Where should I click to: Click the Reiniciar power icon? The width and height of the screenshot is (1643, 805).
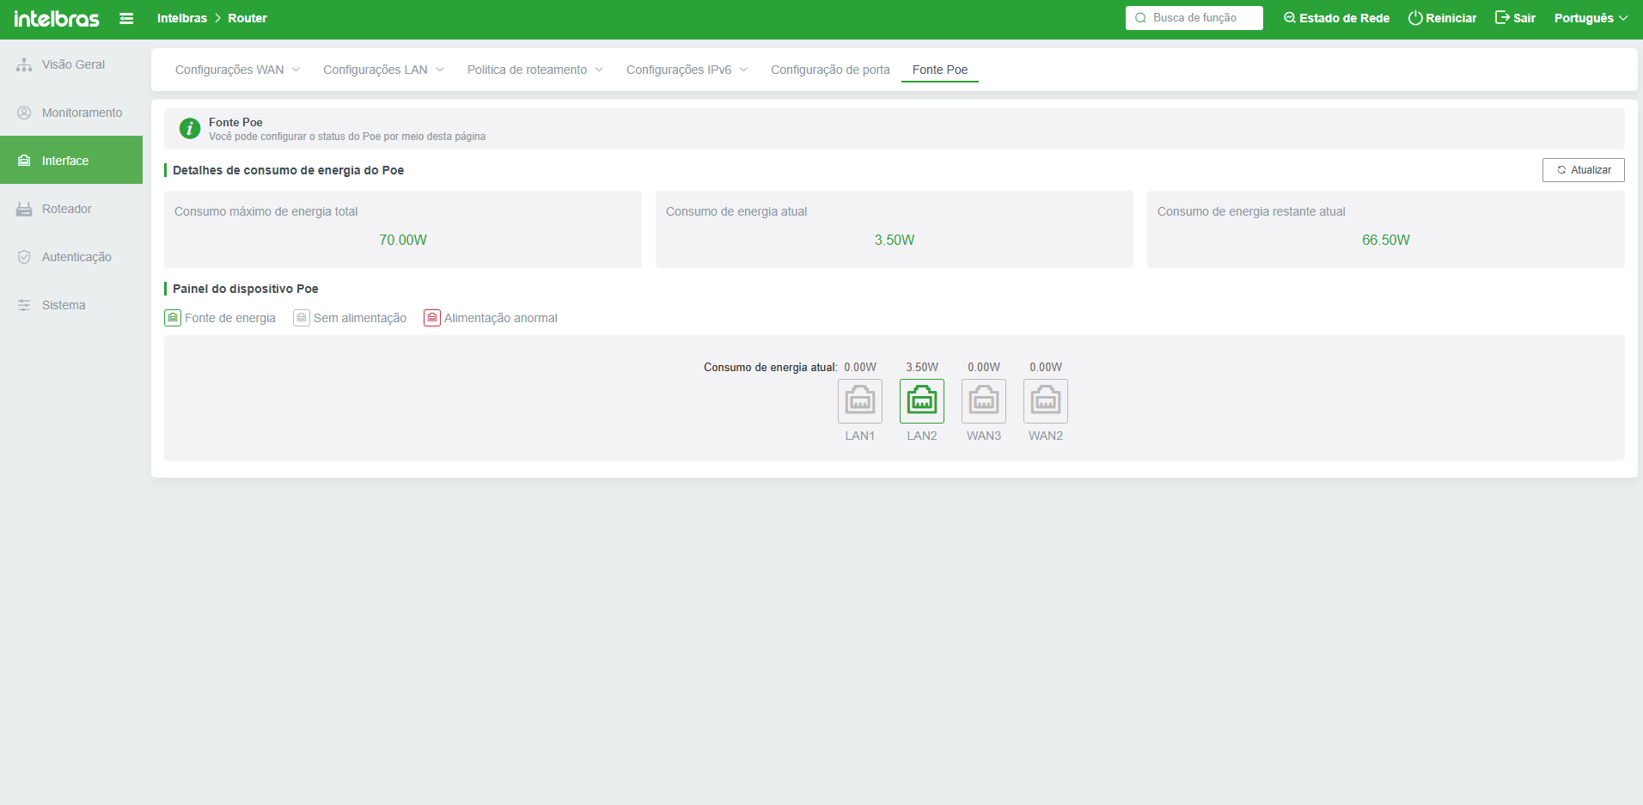(1414, 18)
